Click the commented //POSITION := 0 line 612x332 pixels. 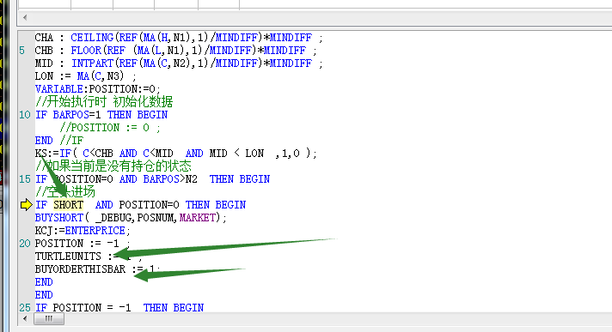click(110, 128)
